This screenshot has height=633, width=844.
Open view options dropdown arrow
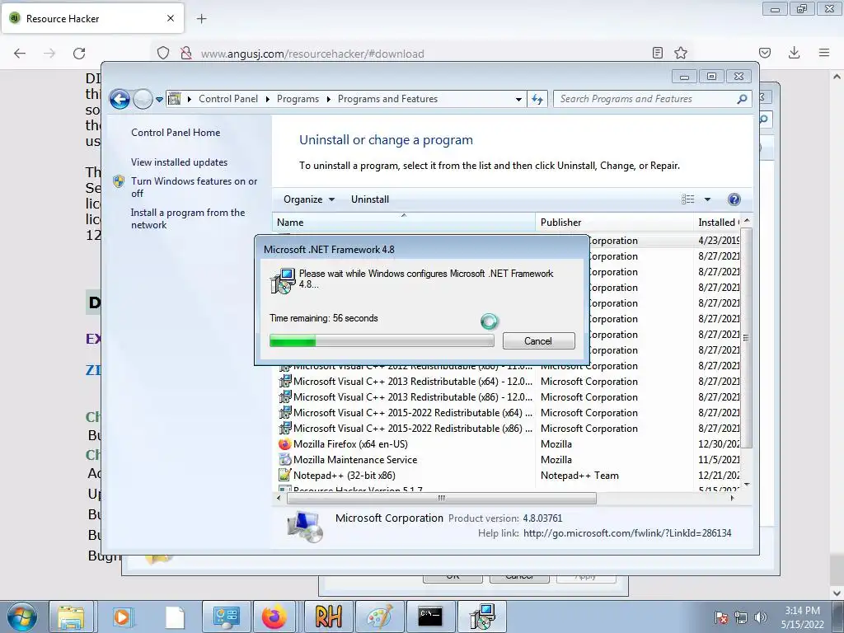pos(707,199)
